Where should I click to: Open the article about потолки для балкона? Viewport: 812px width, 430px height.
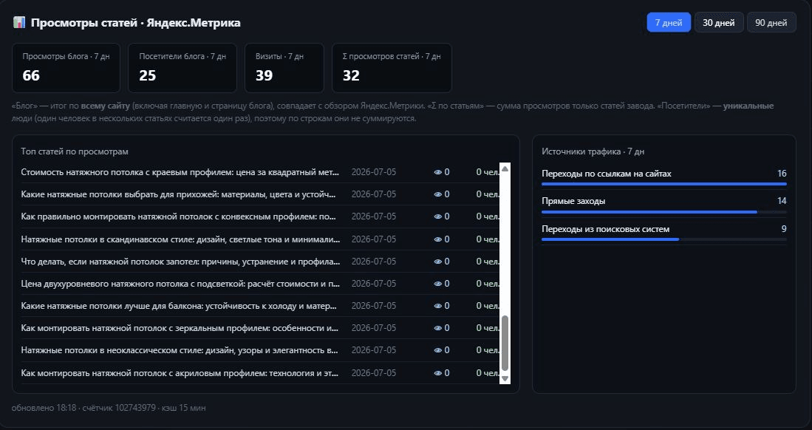(180, 306)
